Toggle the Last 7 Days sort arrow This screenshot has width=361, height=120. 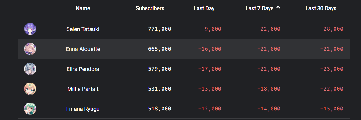pyautogui.click(x=278, y=8)
